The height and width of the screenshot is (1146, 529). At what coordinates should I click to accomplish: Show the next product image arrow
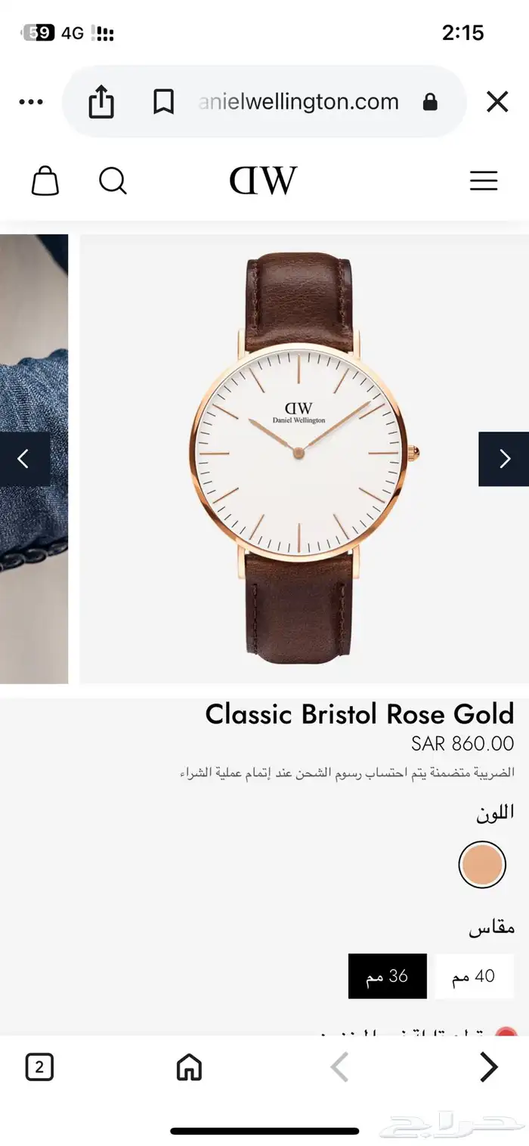(x=503, y=459)
